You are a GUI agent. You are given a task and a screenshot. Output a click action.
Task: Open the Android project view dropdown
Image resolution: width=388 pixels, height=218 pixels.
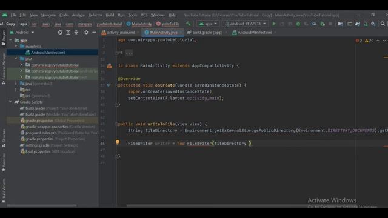click(22, 32)
